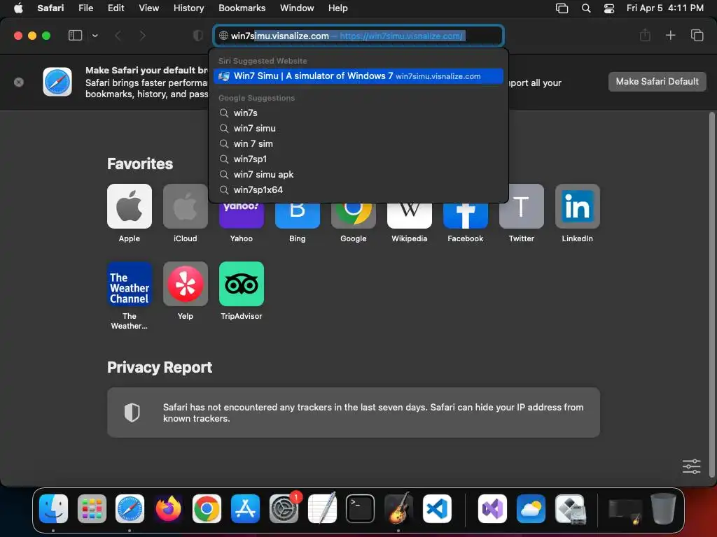717x537 pixels.
Task: Open TextEdit from the Dock
Action: [322, 508]
